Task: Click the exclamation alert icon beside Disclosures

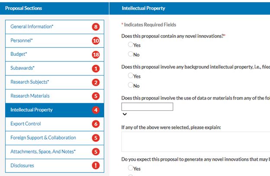Action: [x=96, y=165]
